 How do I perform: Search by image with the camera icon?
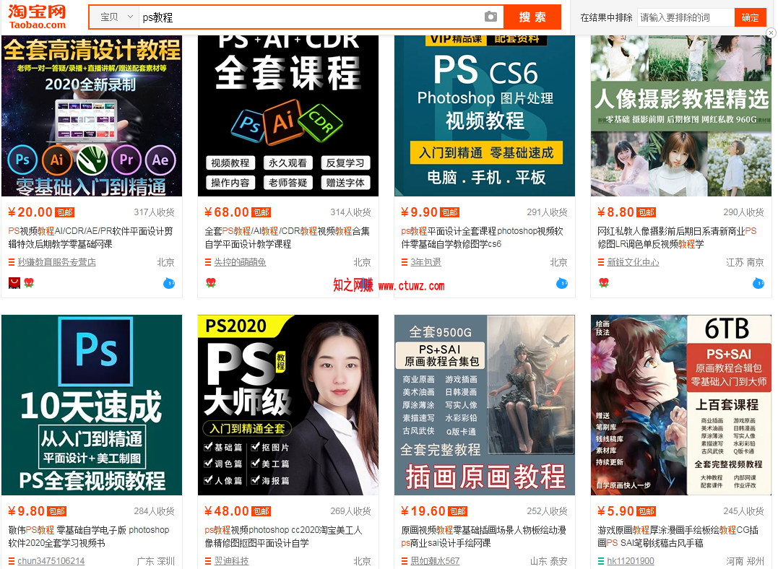coord(490,17)
